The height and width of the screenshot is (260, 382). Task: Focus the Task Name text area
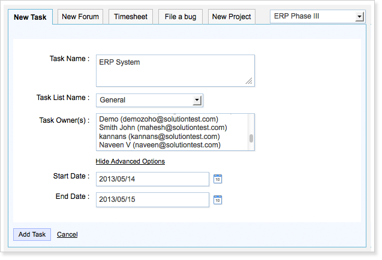pyautogui.click(x=175, y=70)
